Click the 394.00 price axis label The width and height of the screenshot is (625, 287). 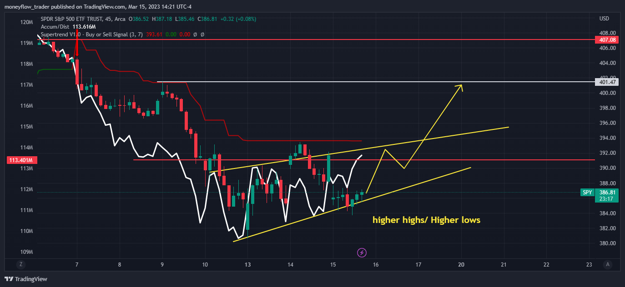pyautogui.click(x=608, y=138)
